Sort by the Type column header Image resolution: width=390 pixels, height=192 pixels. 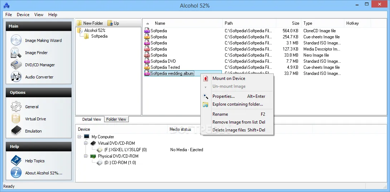322,23
